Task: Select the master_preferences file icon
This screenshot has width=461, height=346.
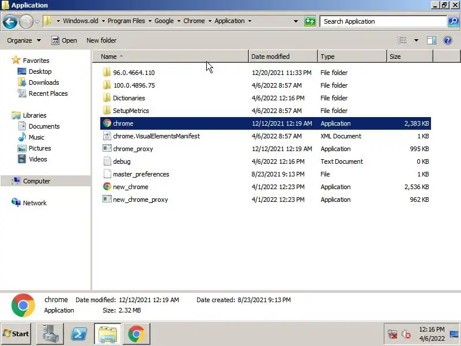Action: [107, 174]
